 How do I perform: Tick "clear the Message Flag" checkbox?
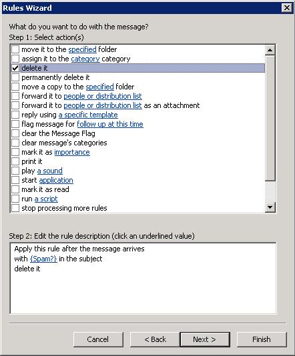pos(15,133)
